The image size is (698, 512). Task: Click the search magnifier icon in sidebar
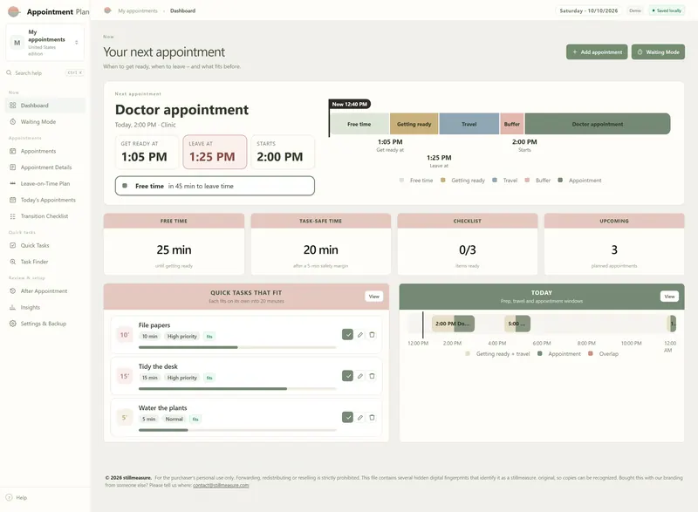click(9, 72)
